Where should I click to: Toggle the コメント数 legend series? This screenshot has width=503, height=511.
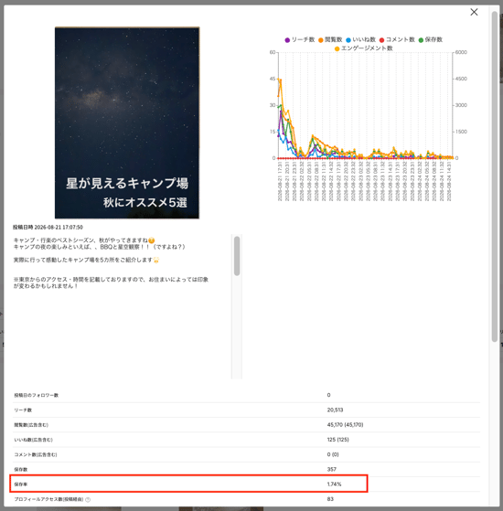pos(397,39)
